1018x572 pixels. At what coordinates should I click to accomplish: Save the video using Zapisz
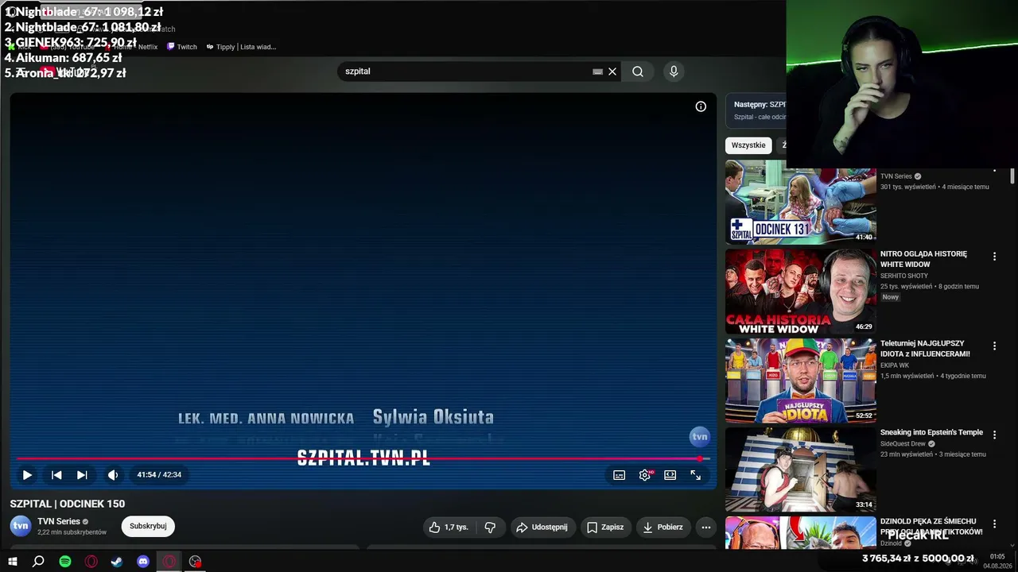[605, 527]
